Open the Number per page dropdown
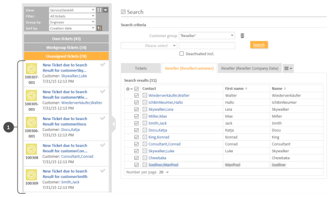329x197 pixels. [164, 172]
